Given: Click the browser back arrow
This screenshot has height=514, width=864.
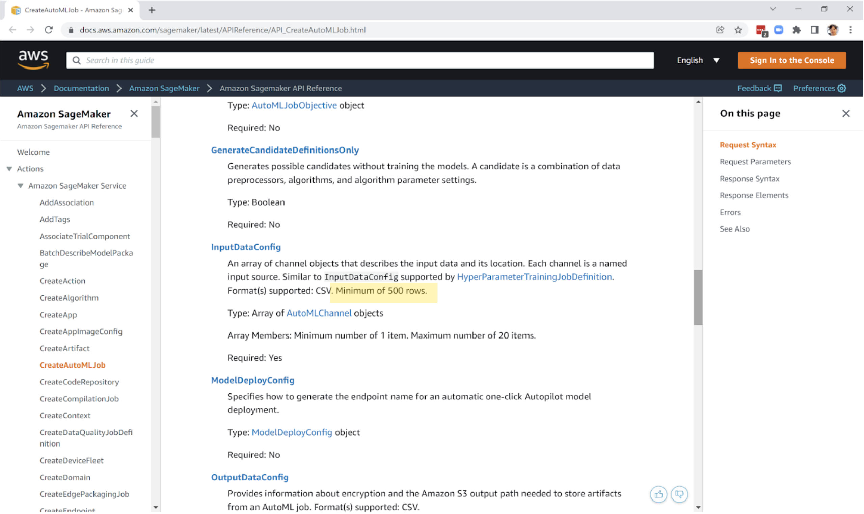Looking at the screenshot, I should 12,30.
